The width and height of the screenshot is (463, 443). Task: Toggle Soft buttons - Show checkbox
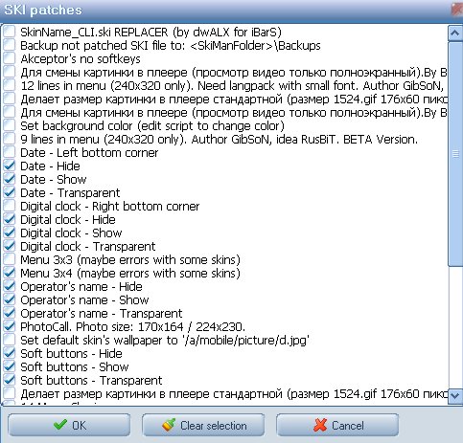(x=10, y=366)
